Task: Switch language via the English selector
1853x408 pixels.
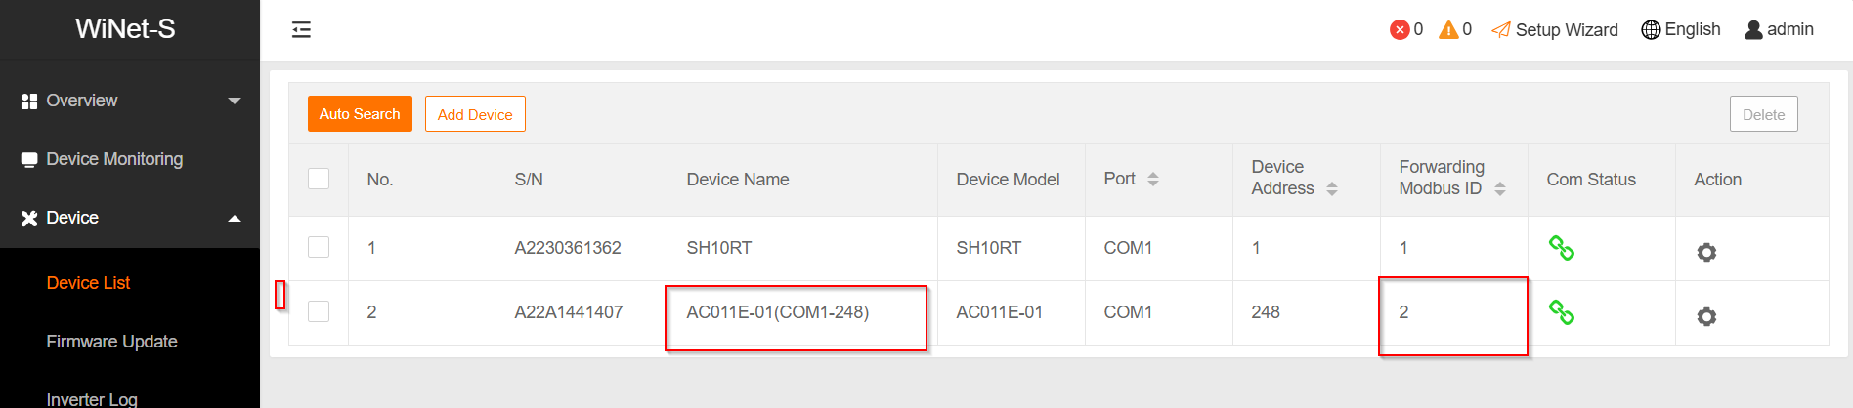Action: (1681, 30)
